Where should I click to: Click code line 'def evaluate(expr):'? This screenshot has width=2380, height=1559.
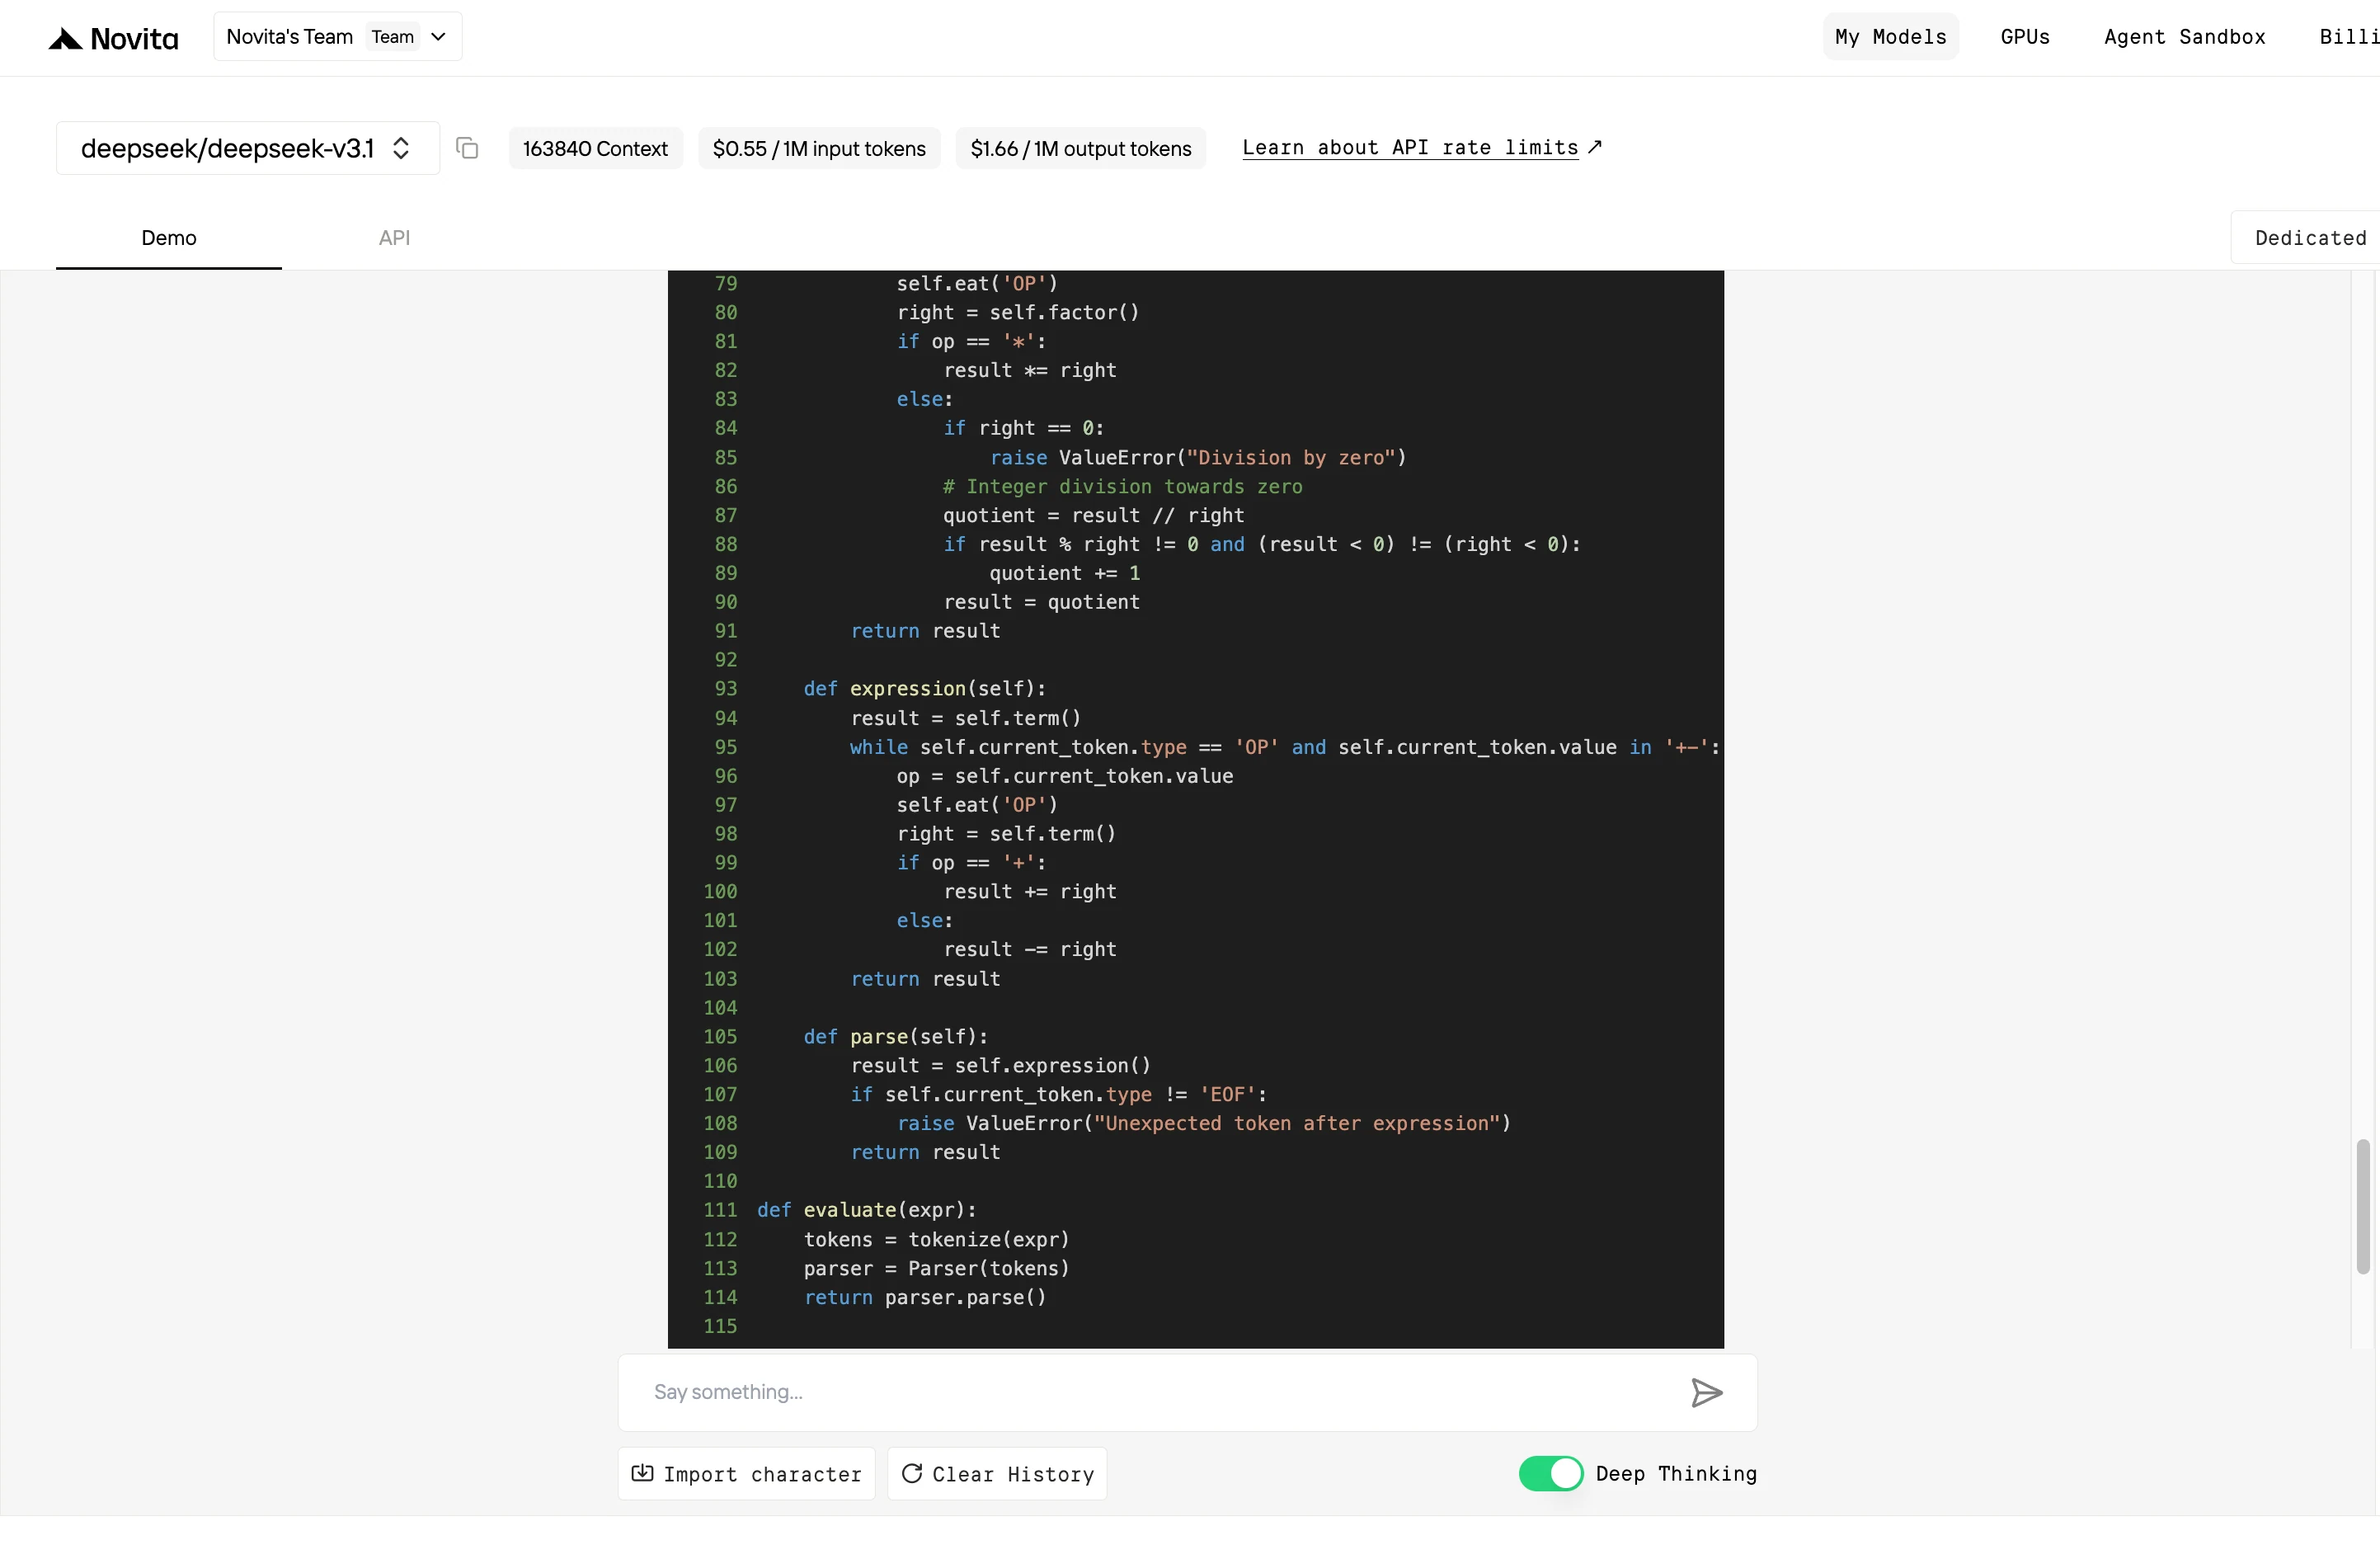[867, 1210]
